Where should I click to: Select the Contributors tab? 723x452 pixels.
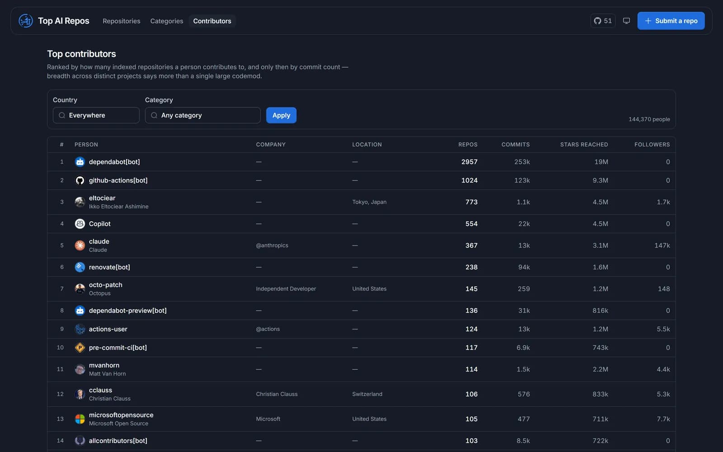pyautogui.click(x=212, y=21)
